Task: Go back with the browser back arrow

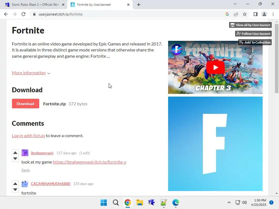Action: coord(6,14)
